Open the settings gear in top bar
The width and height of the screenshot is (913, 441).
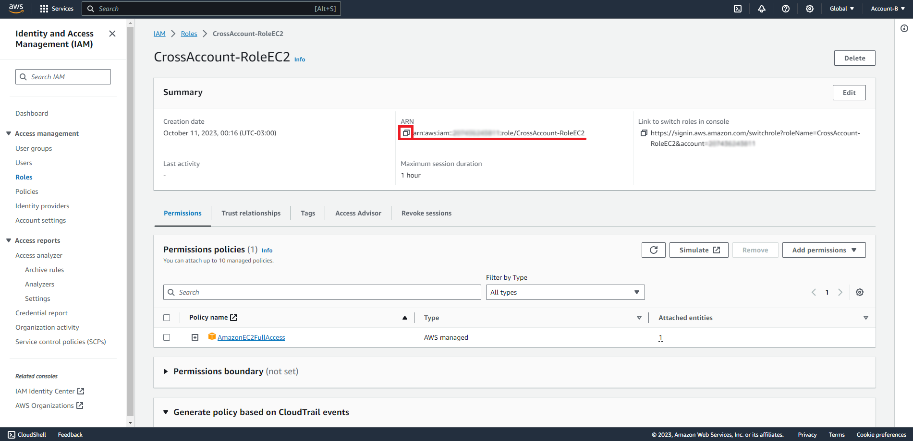pyautogui.click(x=810, y=9)
